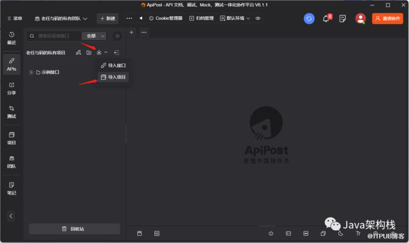Choose 导入项目 from the import menu
409x243 pixels.
click(113, 77)
